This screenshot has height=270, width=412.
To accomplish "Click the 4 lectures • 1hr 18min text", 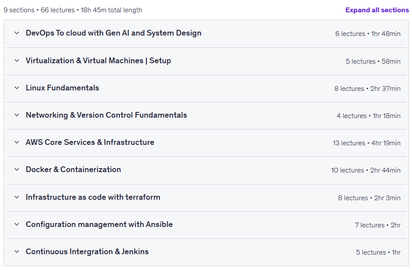I will [368, 116].
